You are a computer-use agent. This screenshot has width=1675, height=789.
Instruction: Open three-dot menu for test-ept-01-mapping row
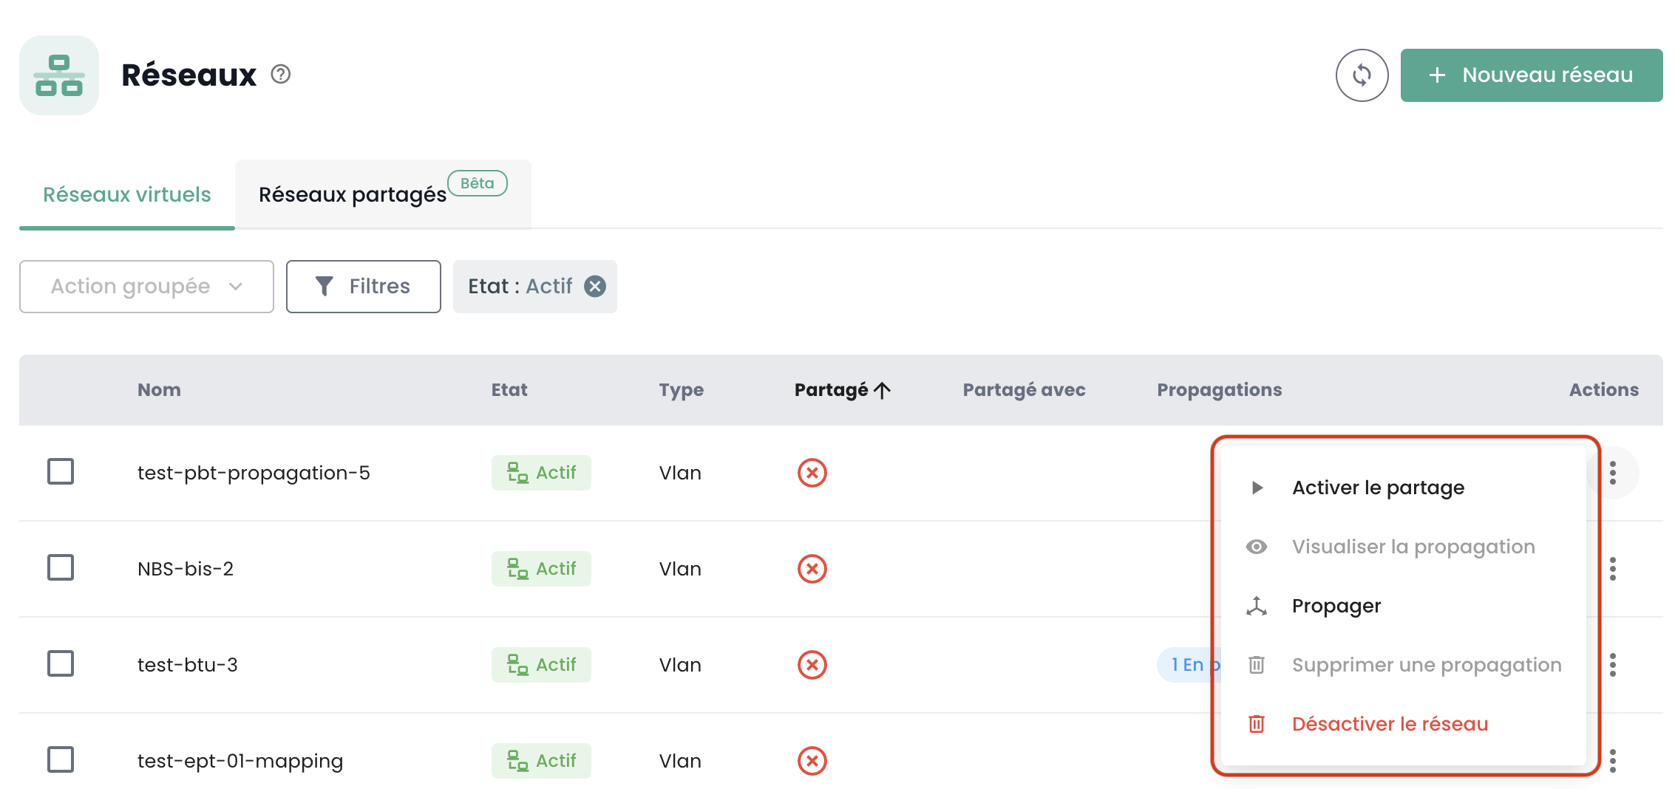coord(1612,761)
